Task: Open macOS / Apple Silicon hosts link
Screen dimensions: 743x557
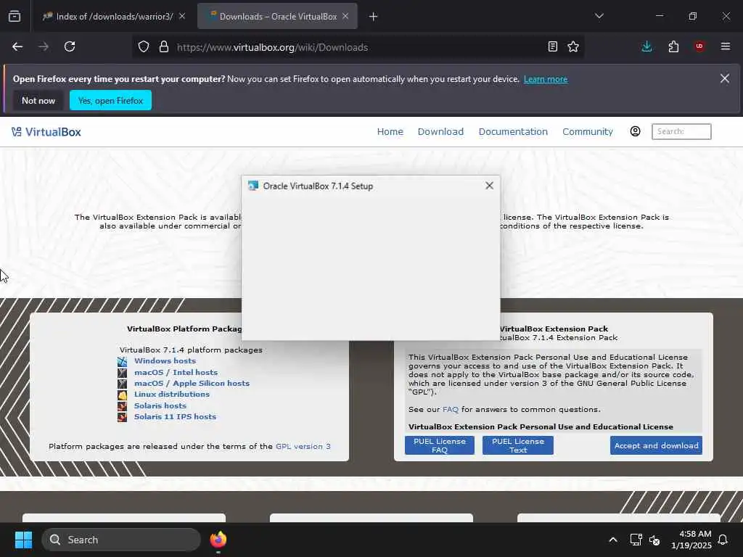Action: [x=192, y=383]
